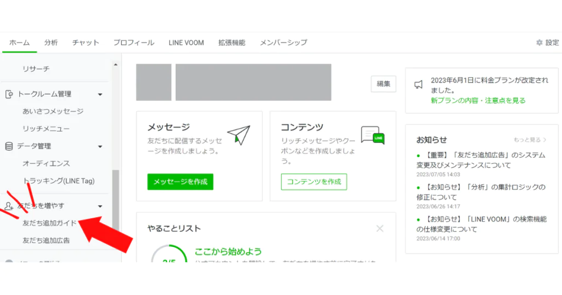Open the チャット tab
562x295 pixels.
tap(86, 43)
